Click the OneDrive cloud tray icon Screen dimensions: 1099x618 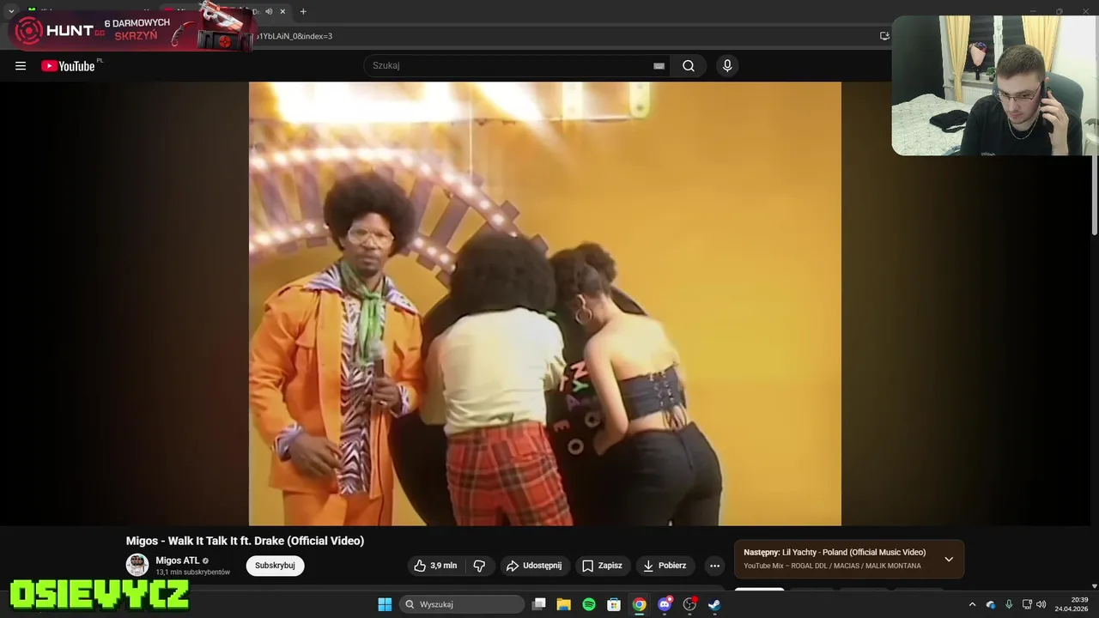991,604
